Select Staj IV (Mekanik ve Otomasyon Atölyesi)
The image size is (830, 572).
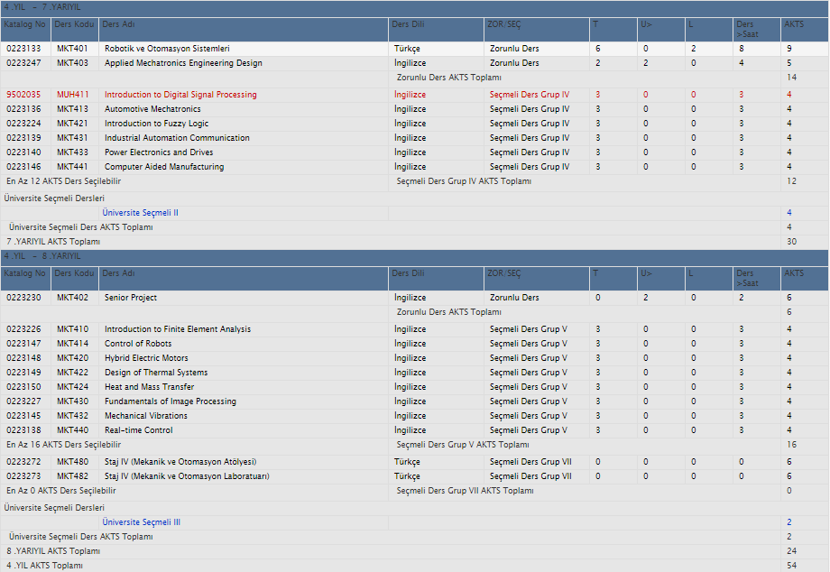pos(180,462)
